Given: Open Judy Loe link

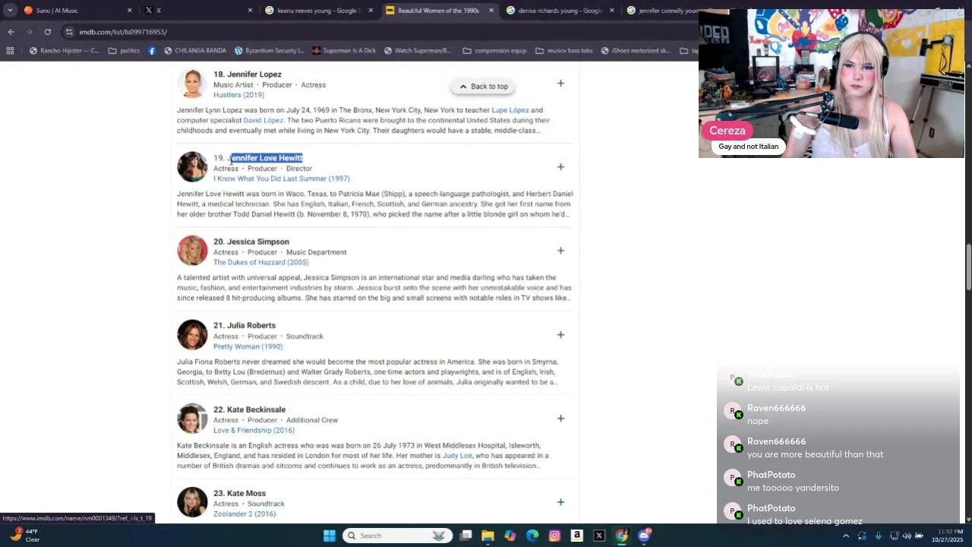Looking at the screenshot, I should [x=457, y=456].
